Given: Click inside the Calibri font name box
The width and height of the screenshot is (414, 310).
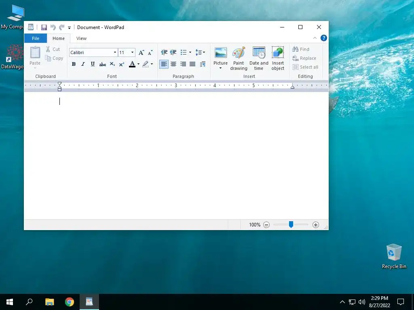Looking at the screenshot, I should tap(91, 52).
